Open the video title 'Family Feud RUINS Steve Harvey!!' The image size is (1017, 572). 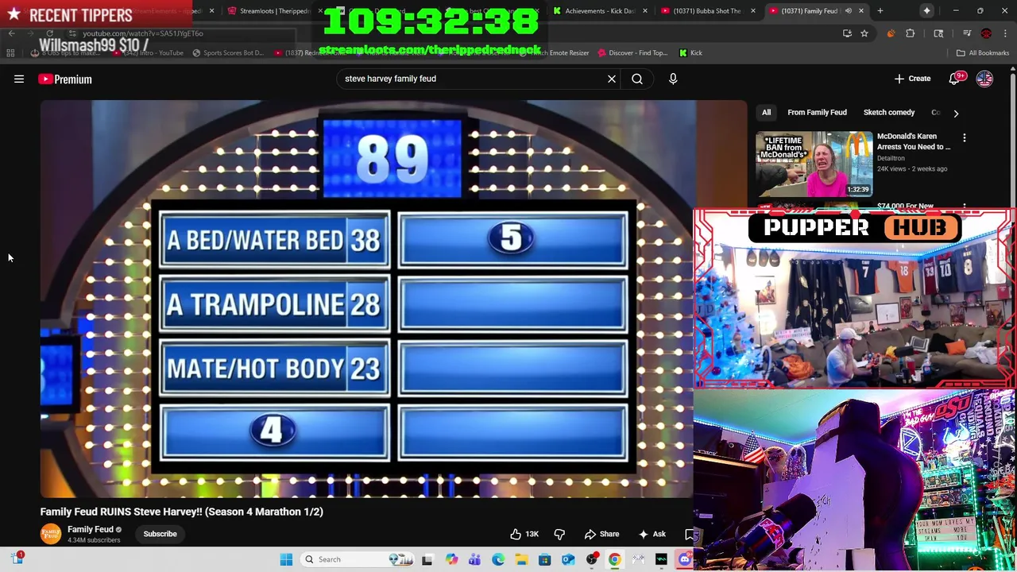click(182, 512)
